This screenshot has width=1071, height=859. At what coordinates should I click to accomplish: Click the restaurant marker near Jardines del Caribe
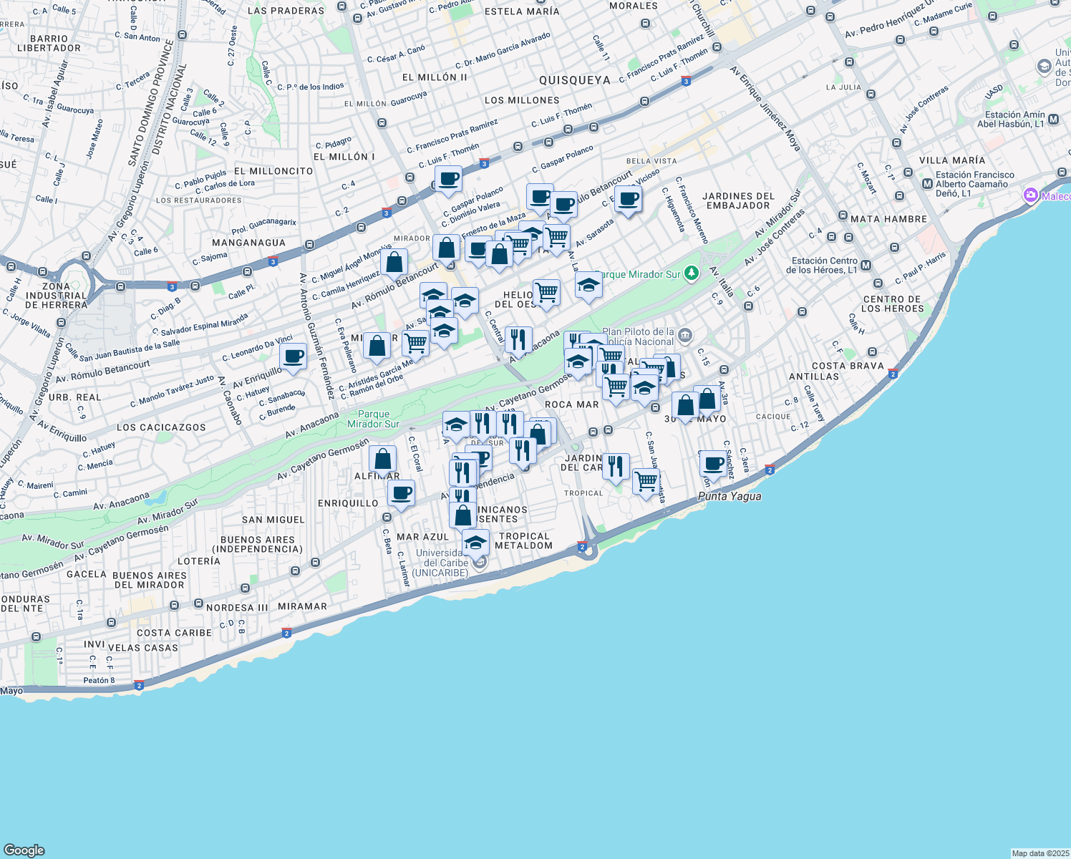[x=616, y=465]
